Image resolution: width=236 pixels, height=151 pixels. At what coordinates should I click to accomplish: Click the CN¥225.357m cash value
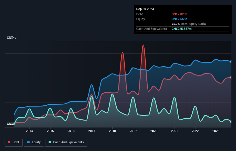181,29
